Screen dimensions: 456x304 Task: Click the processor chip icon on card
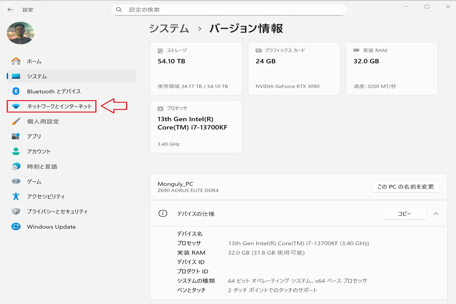[x=160, y=109]
